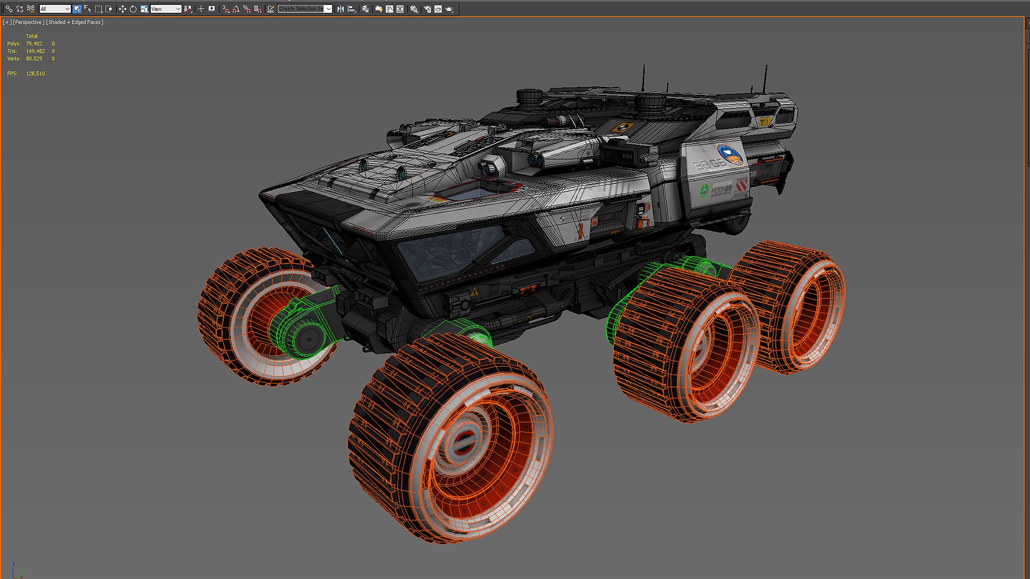Open Select by Name dialog icon
The image size is (1030, 579).
[x=87, y=9]
